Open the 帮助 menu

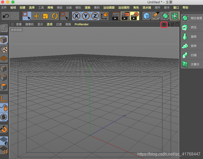pyautogui.click(x=185, y=8)
